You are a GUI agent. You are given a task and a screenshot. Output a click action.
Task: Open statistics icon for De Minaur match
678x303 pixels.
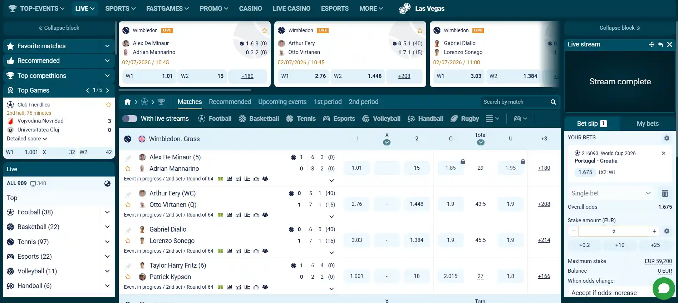click(x=229, y=179)
